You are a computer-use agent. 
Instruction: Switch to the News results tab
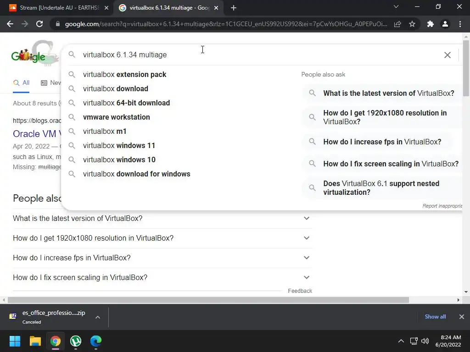pos(51,83)
